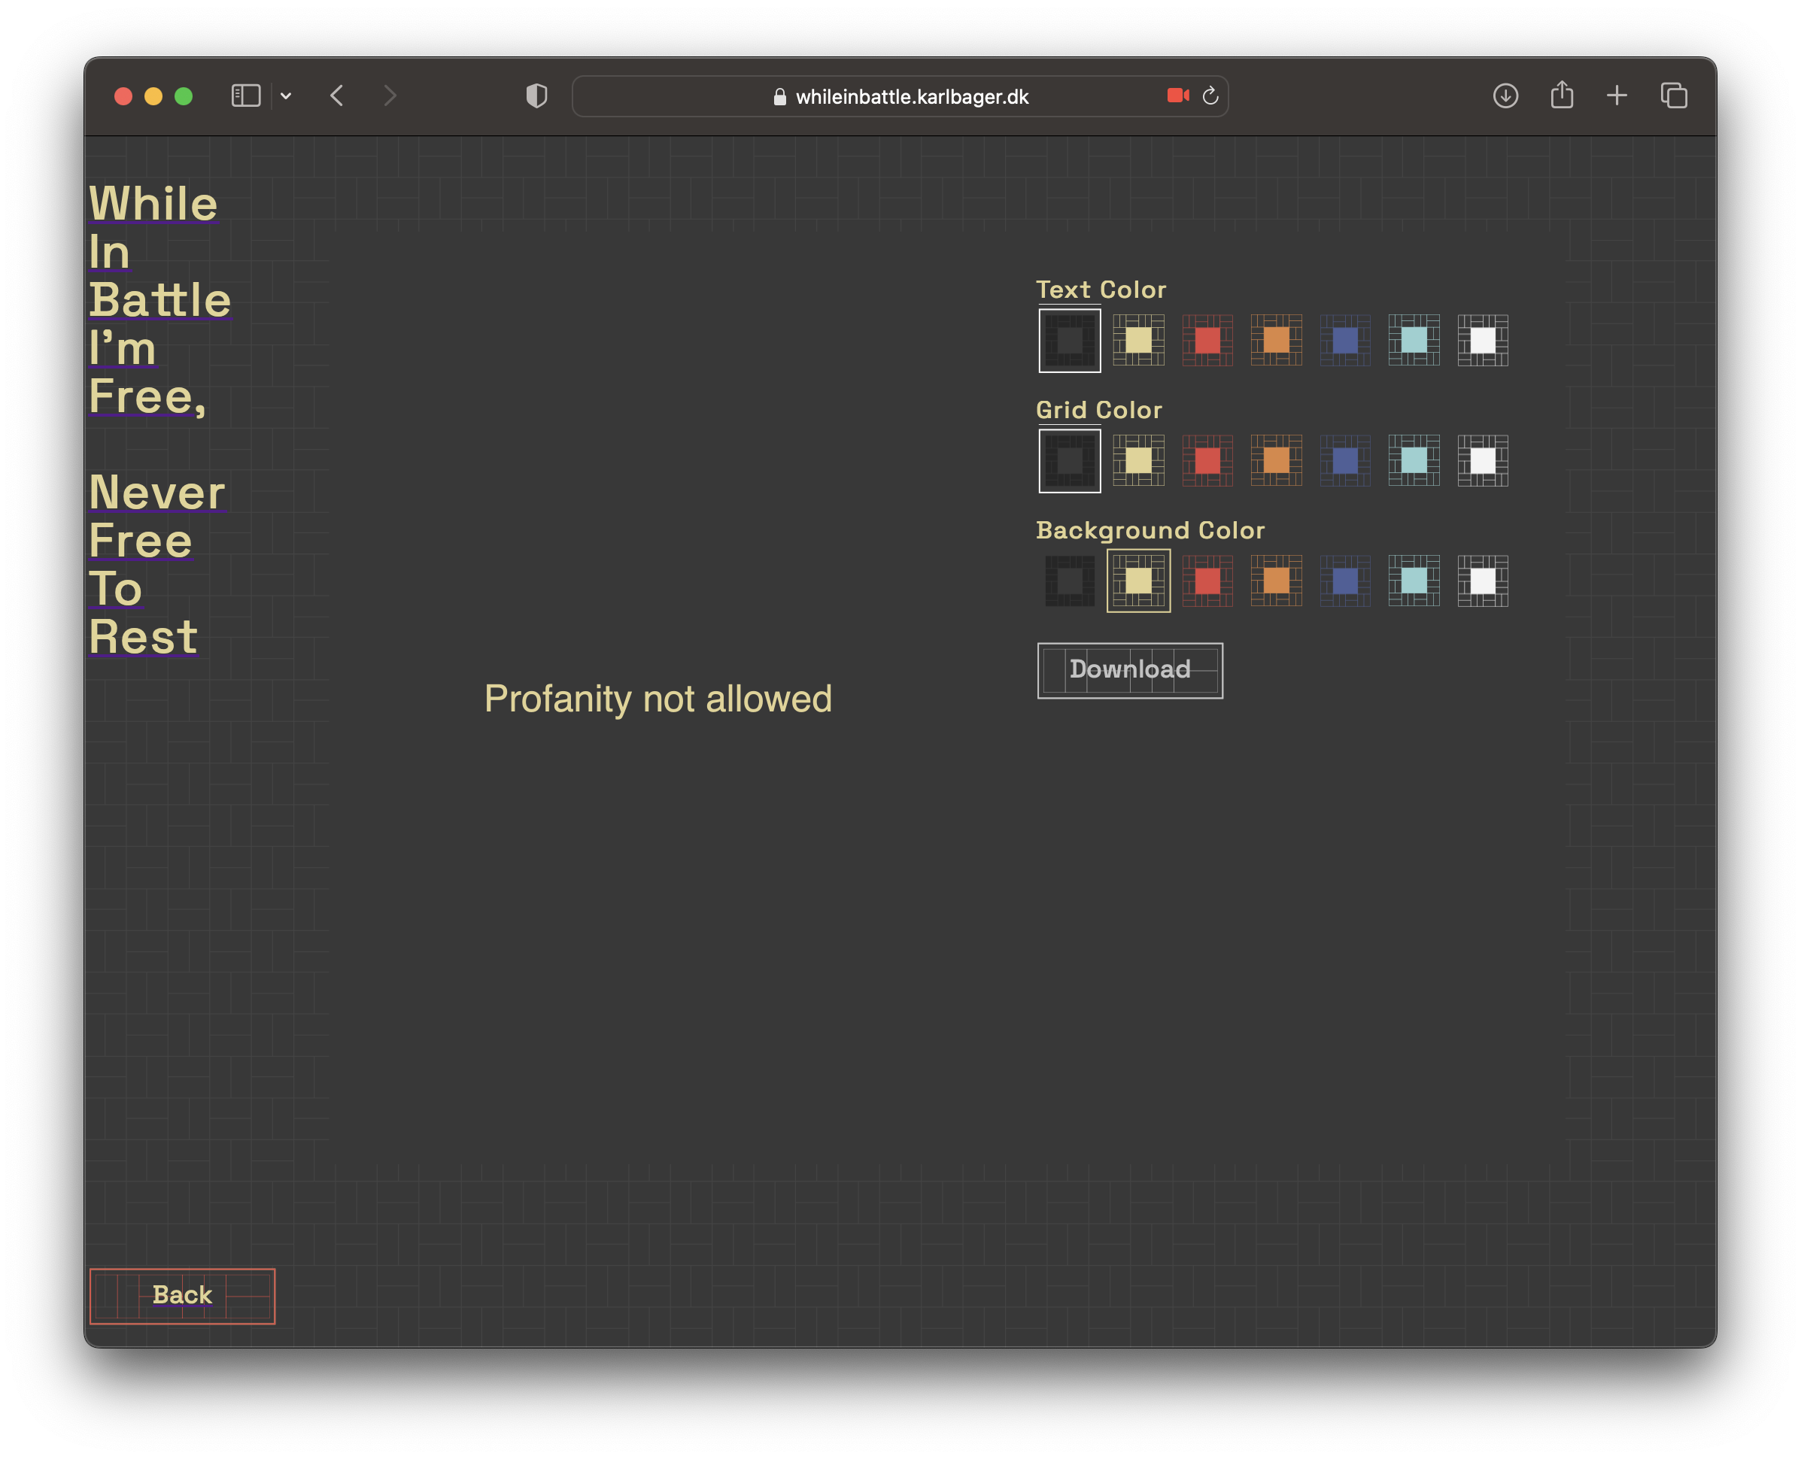Image resolution: width=1801 pixels, height=1459 pixels.
Task: Pick white Background Color swatch
Action: (x=1482, y=581)
